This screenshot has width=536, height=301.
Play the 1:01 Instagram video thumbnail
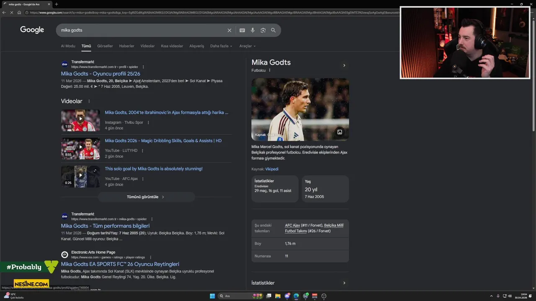point(80,120)
